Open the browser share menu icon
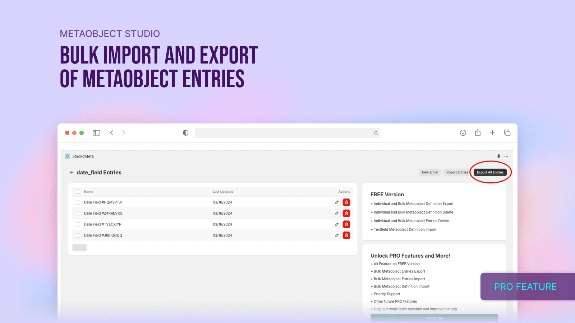This screenshot has height=323, width=575. click(478, 132)
